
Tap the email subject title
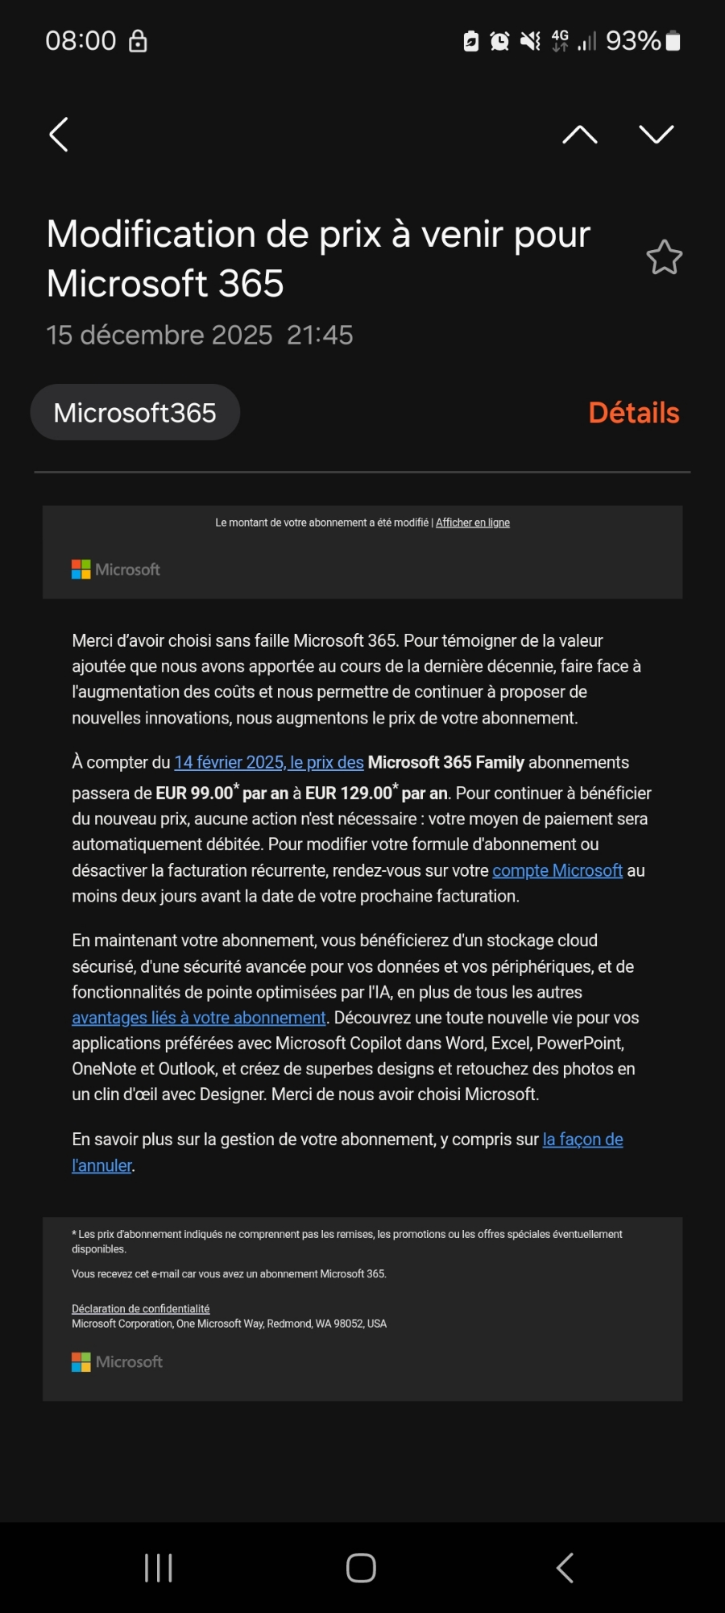tap(318, 258)
